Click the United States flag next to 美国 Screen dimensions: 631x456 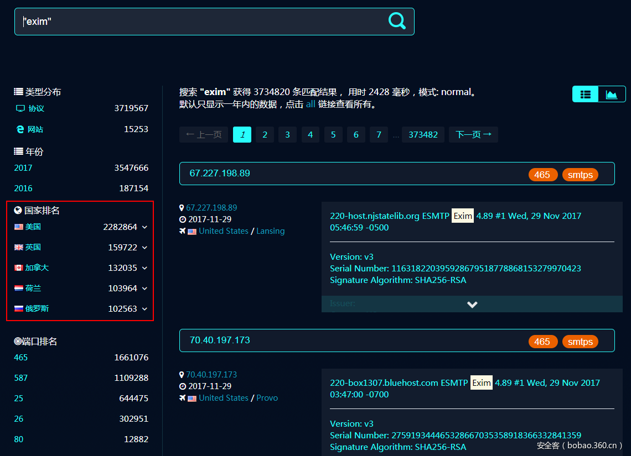point(19,227)
